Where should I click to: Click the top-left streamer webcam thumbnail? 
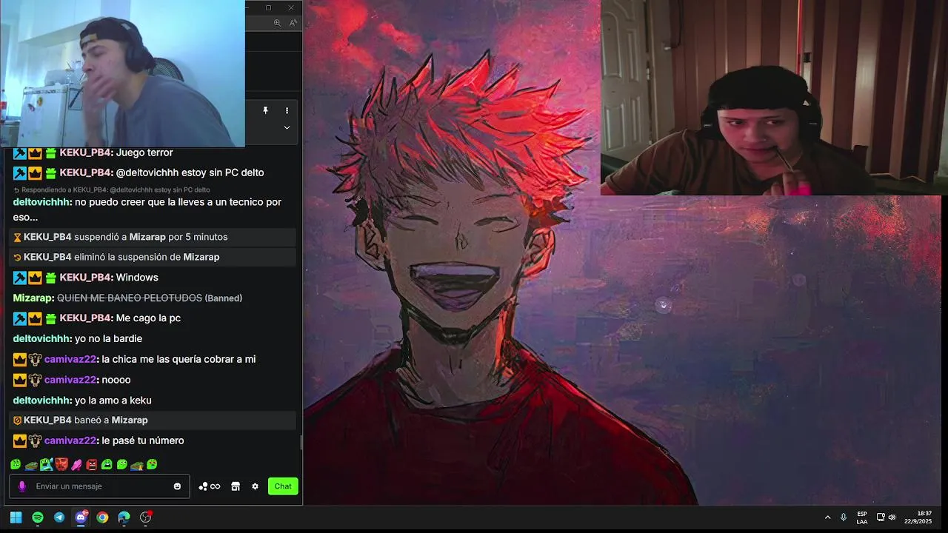click(x=122, y=73)
